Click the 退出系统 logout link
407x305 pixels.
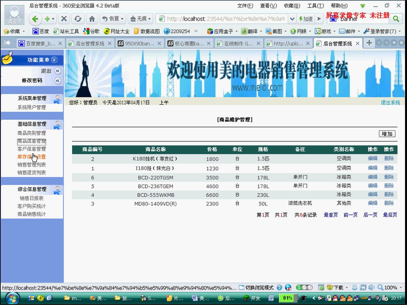click(x=390, y=103)
